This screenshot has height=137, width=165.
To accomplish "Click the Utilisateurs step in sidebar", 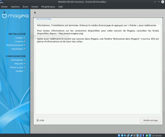I will [17, 60].
